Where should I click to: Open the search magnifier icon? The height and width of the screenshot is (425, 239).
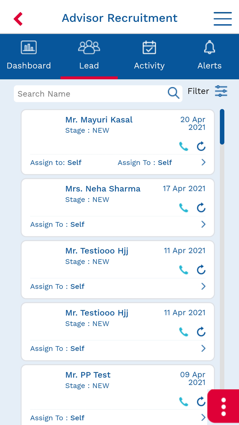click(173, 93)
